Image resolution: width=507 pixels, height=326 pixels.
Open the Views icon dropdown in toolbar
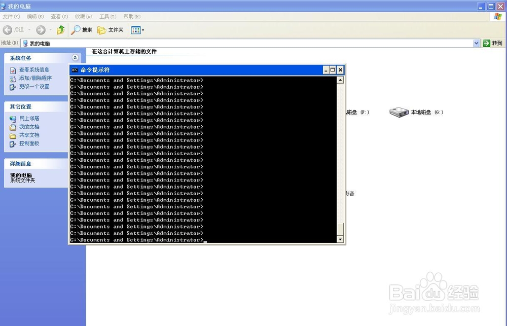coord(137,30)
